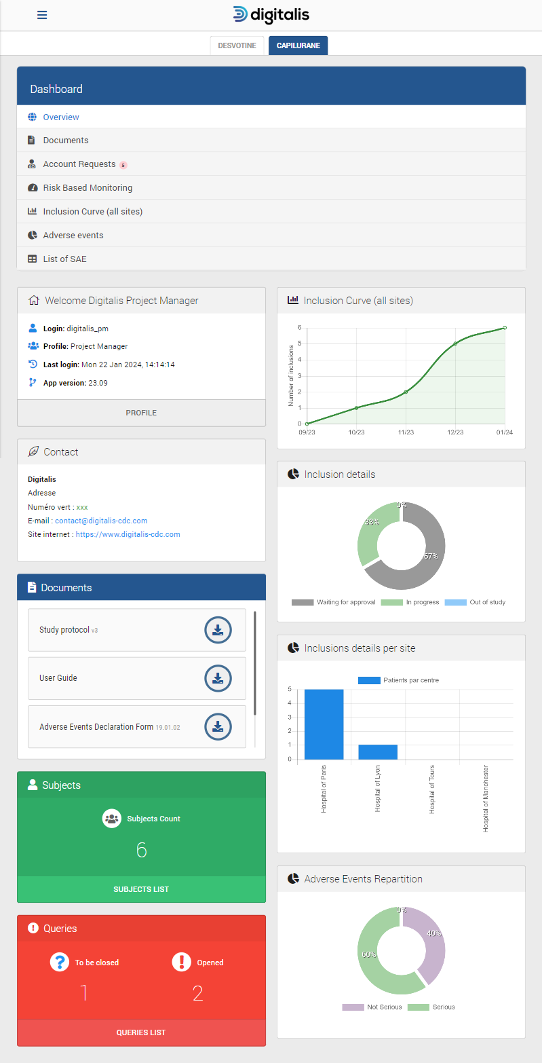Viewport: 542px width, 1063px height.
Task: Download Adverse Events Declaration Form
Action: 218,726
